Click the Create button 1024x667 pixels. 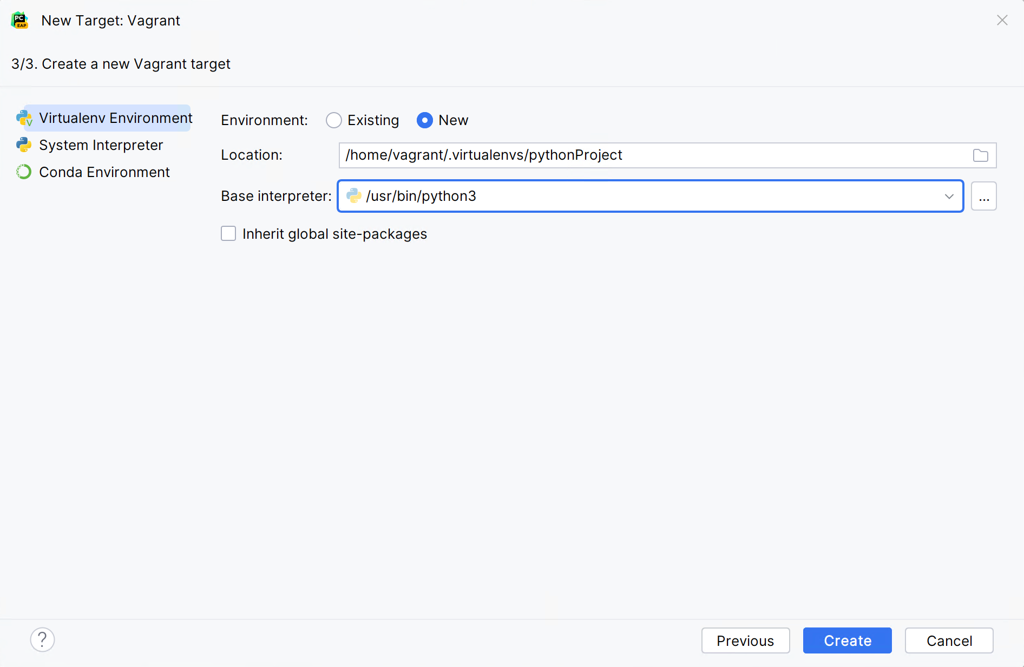click(847, 640)
